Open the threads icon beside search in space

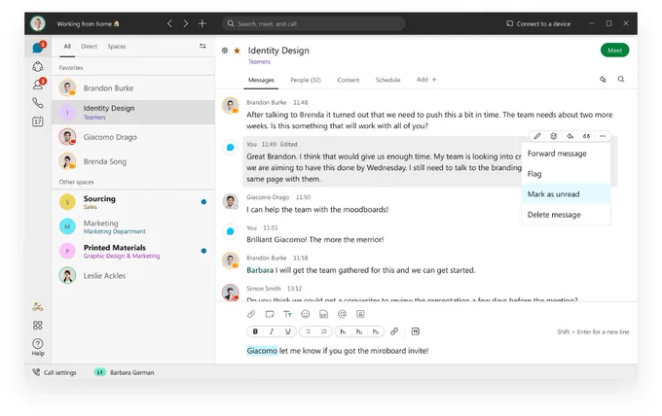pyautogui.click(x=603, y=80)
